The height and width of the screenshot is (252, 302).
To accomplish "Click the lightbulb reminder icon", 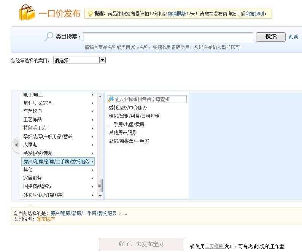I will [x=90, y=14].
